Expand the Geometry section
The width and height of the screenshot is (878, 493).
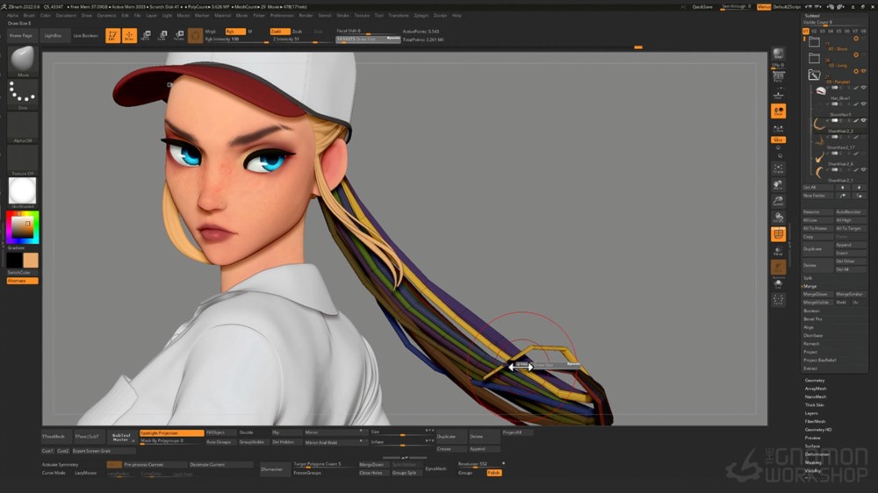pos(815,381)
